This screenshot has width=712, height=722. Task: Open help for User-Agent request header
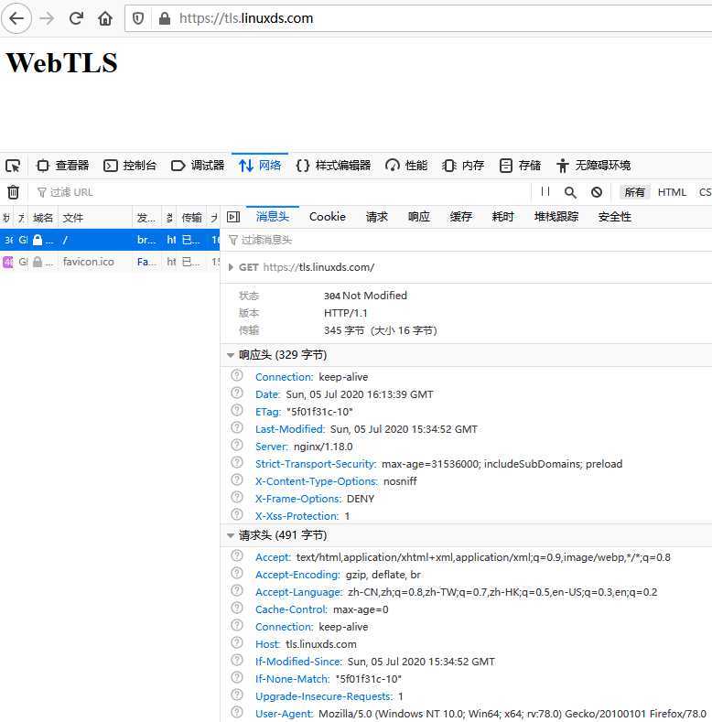coord(237,712)
